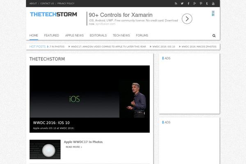Screen dimensions: 246x164
Task: Open hot post WWDC 2016: macOS
Action: [x=199, y=47]
